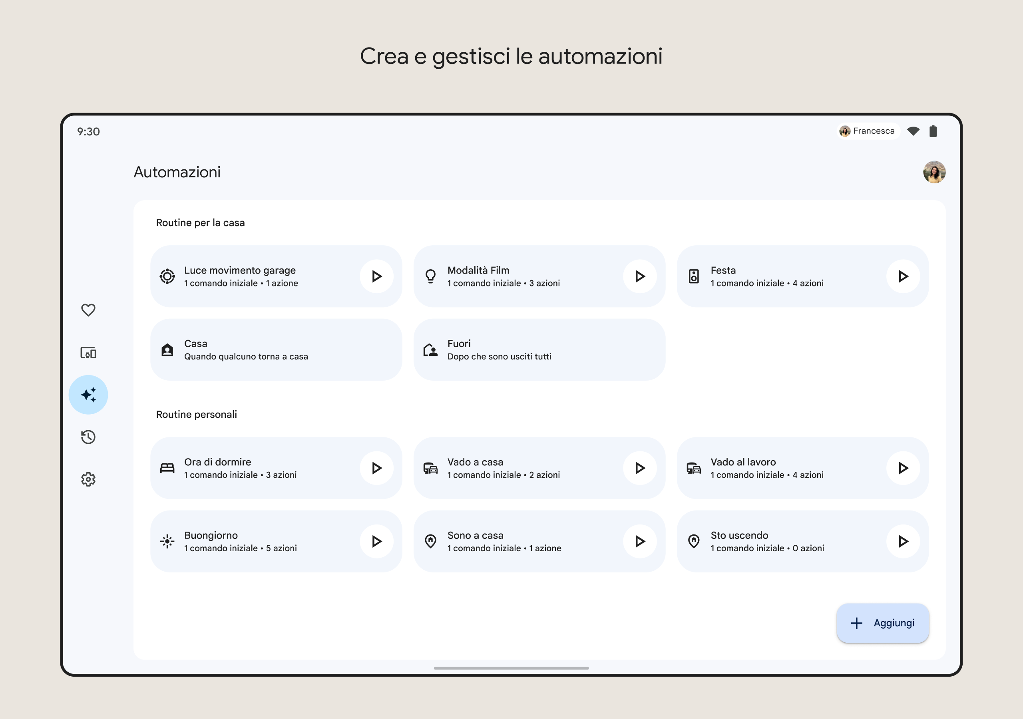Click the location pin icon of Sto uscendo
This screenshot has width=1023, height=719.
point(694,541)
